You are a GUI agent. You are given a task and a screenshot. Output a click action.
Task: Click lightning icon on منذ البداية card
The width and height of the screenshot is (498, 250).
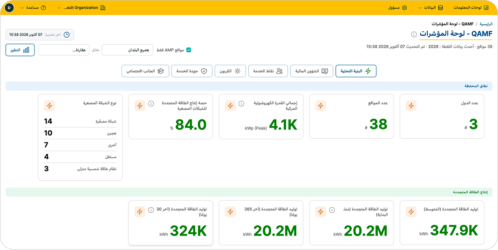(x=321, y=212)
